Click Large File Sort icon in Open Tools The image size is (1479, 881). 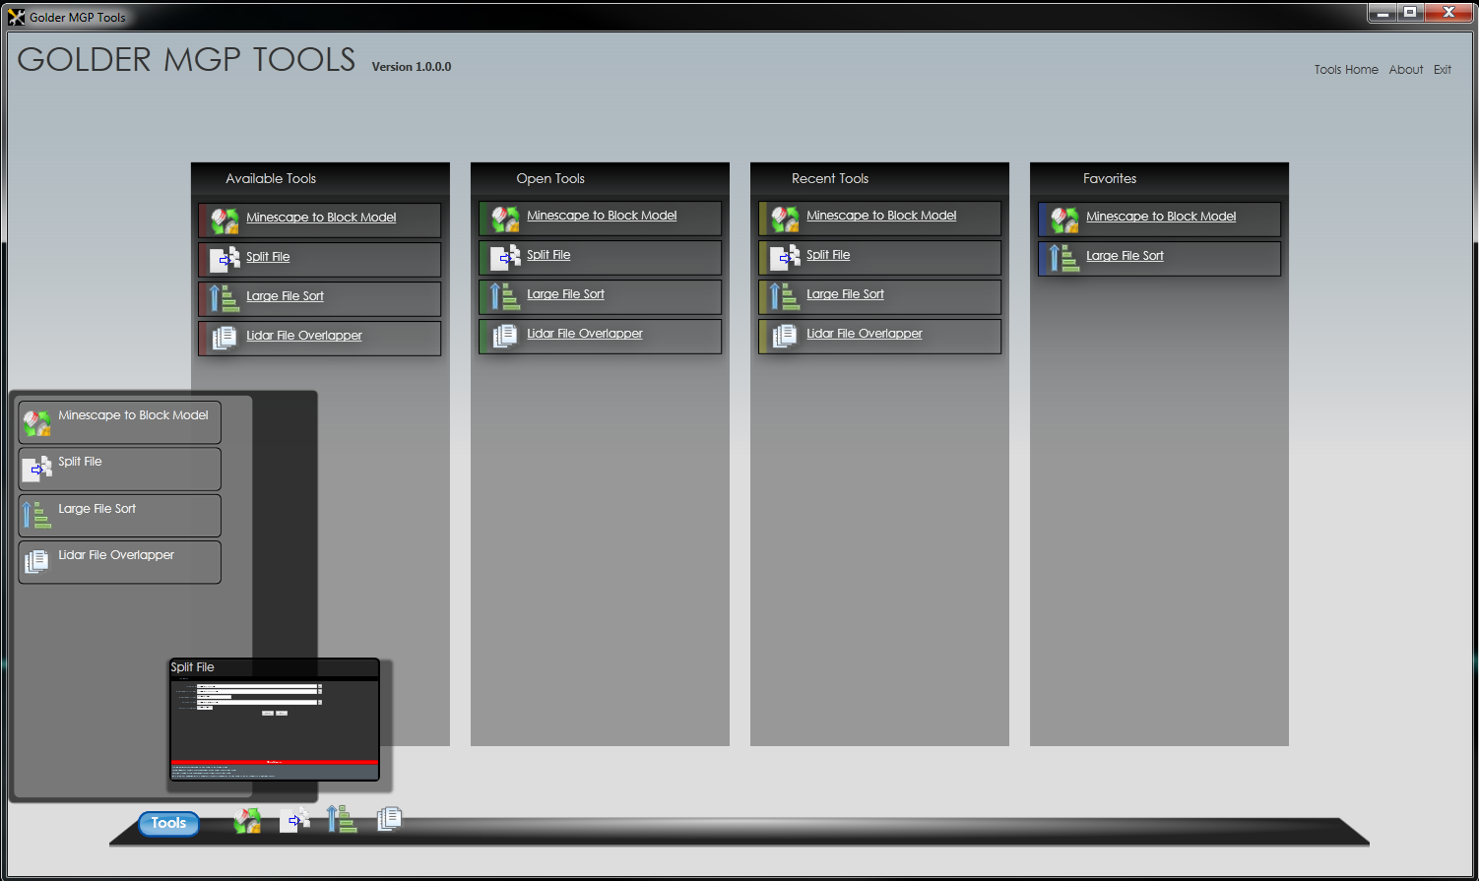point(505,296)
